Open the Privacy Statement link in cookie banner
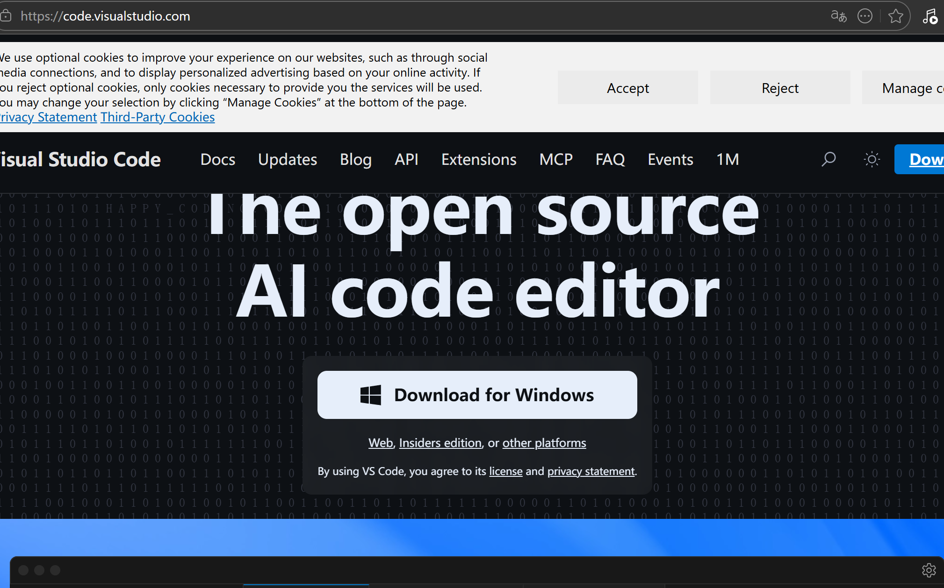 click(x=48, y=117)
